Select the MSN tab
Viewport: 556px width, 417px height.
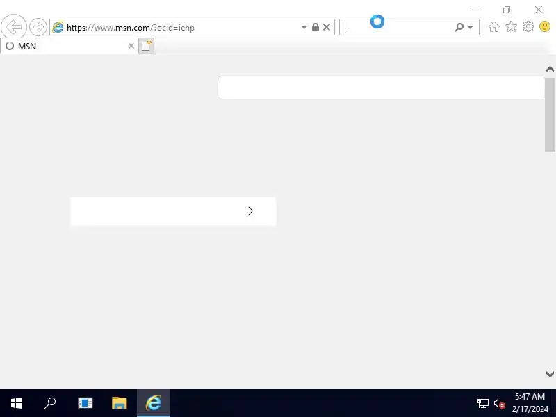click(69, 46)
